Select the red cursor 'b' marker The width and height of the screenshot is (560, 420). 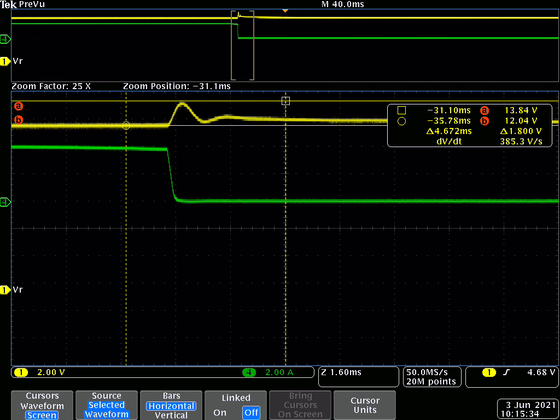click(x=18, y=120)
